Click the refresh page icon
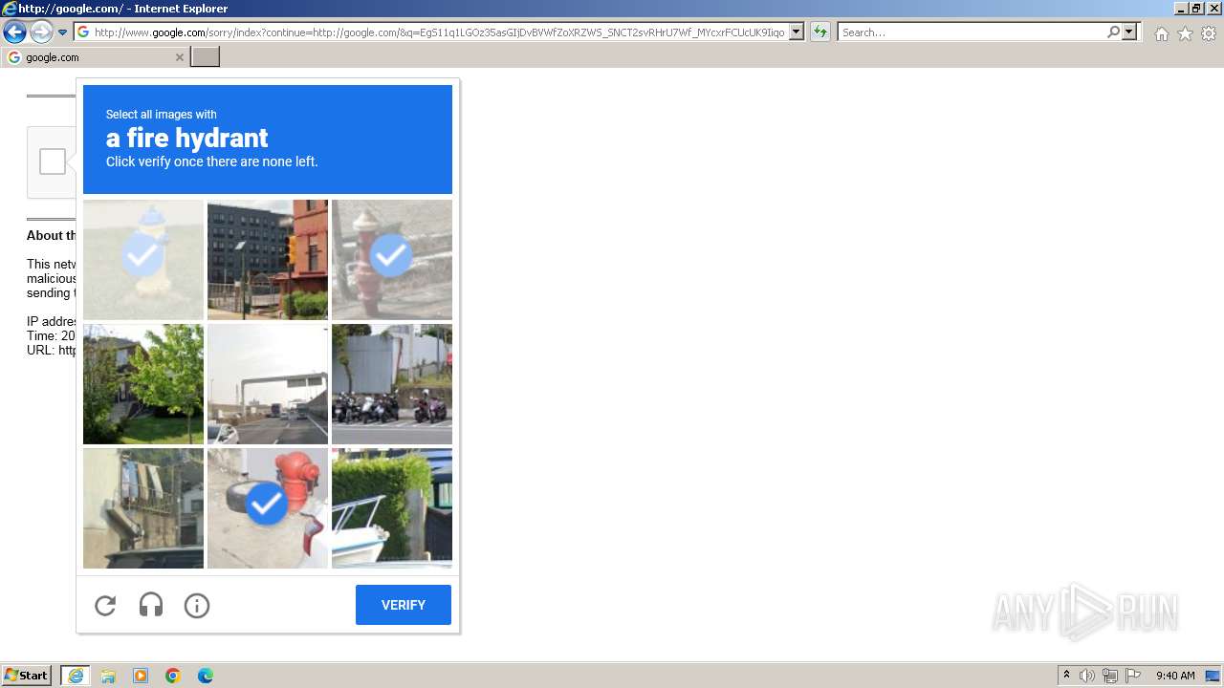The width and height of the screenshot is (1224, 688). pyautogui.click(x=820, y=32)
